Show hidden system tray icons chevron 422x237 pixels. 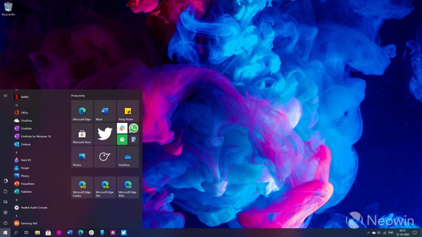[369, 233]
